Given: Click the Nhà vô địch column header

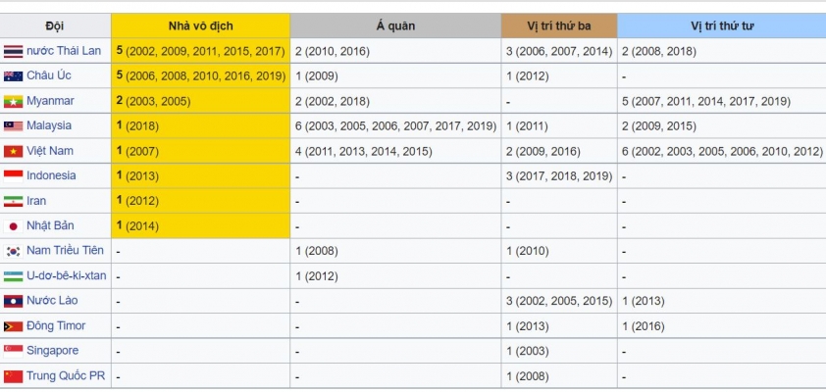Looking at the screenshot, I should (x=200, y=25).
